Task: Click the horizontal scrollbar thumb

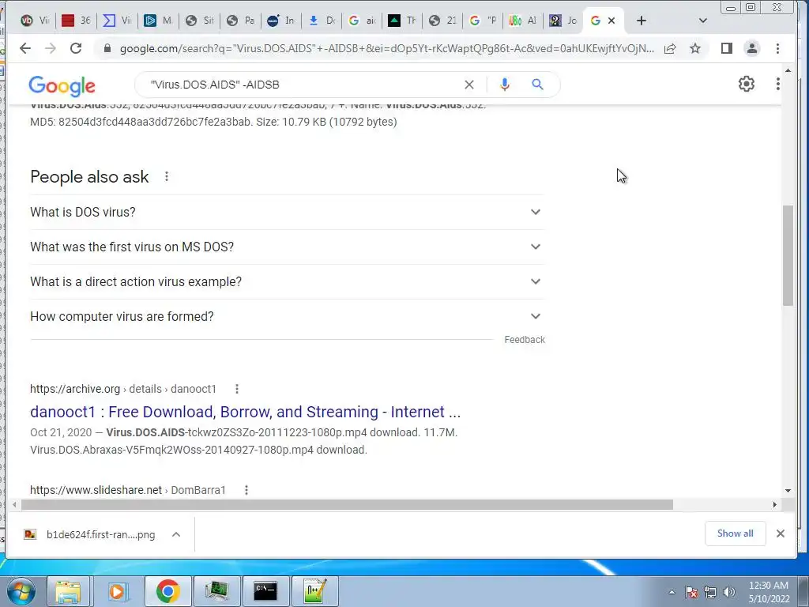Action: (347, 504)
